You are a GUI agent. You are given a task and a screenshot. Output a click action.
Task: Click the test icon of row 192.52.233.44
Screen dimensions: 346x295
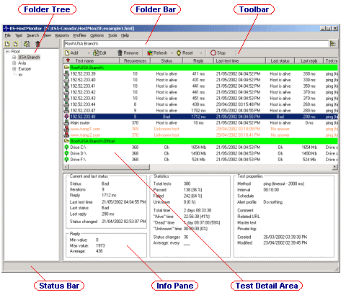coord(66,104)
